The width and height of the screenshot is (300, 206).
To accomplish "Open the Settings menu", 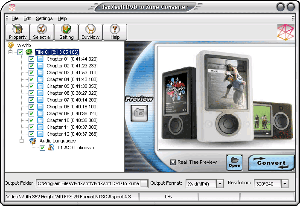I will [44, 18].
